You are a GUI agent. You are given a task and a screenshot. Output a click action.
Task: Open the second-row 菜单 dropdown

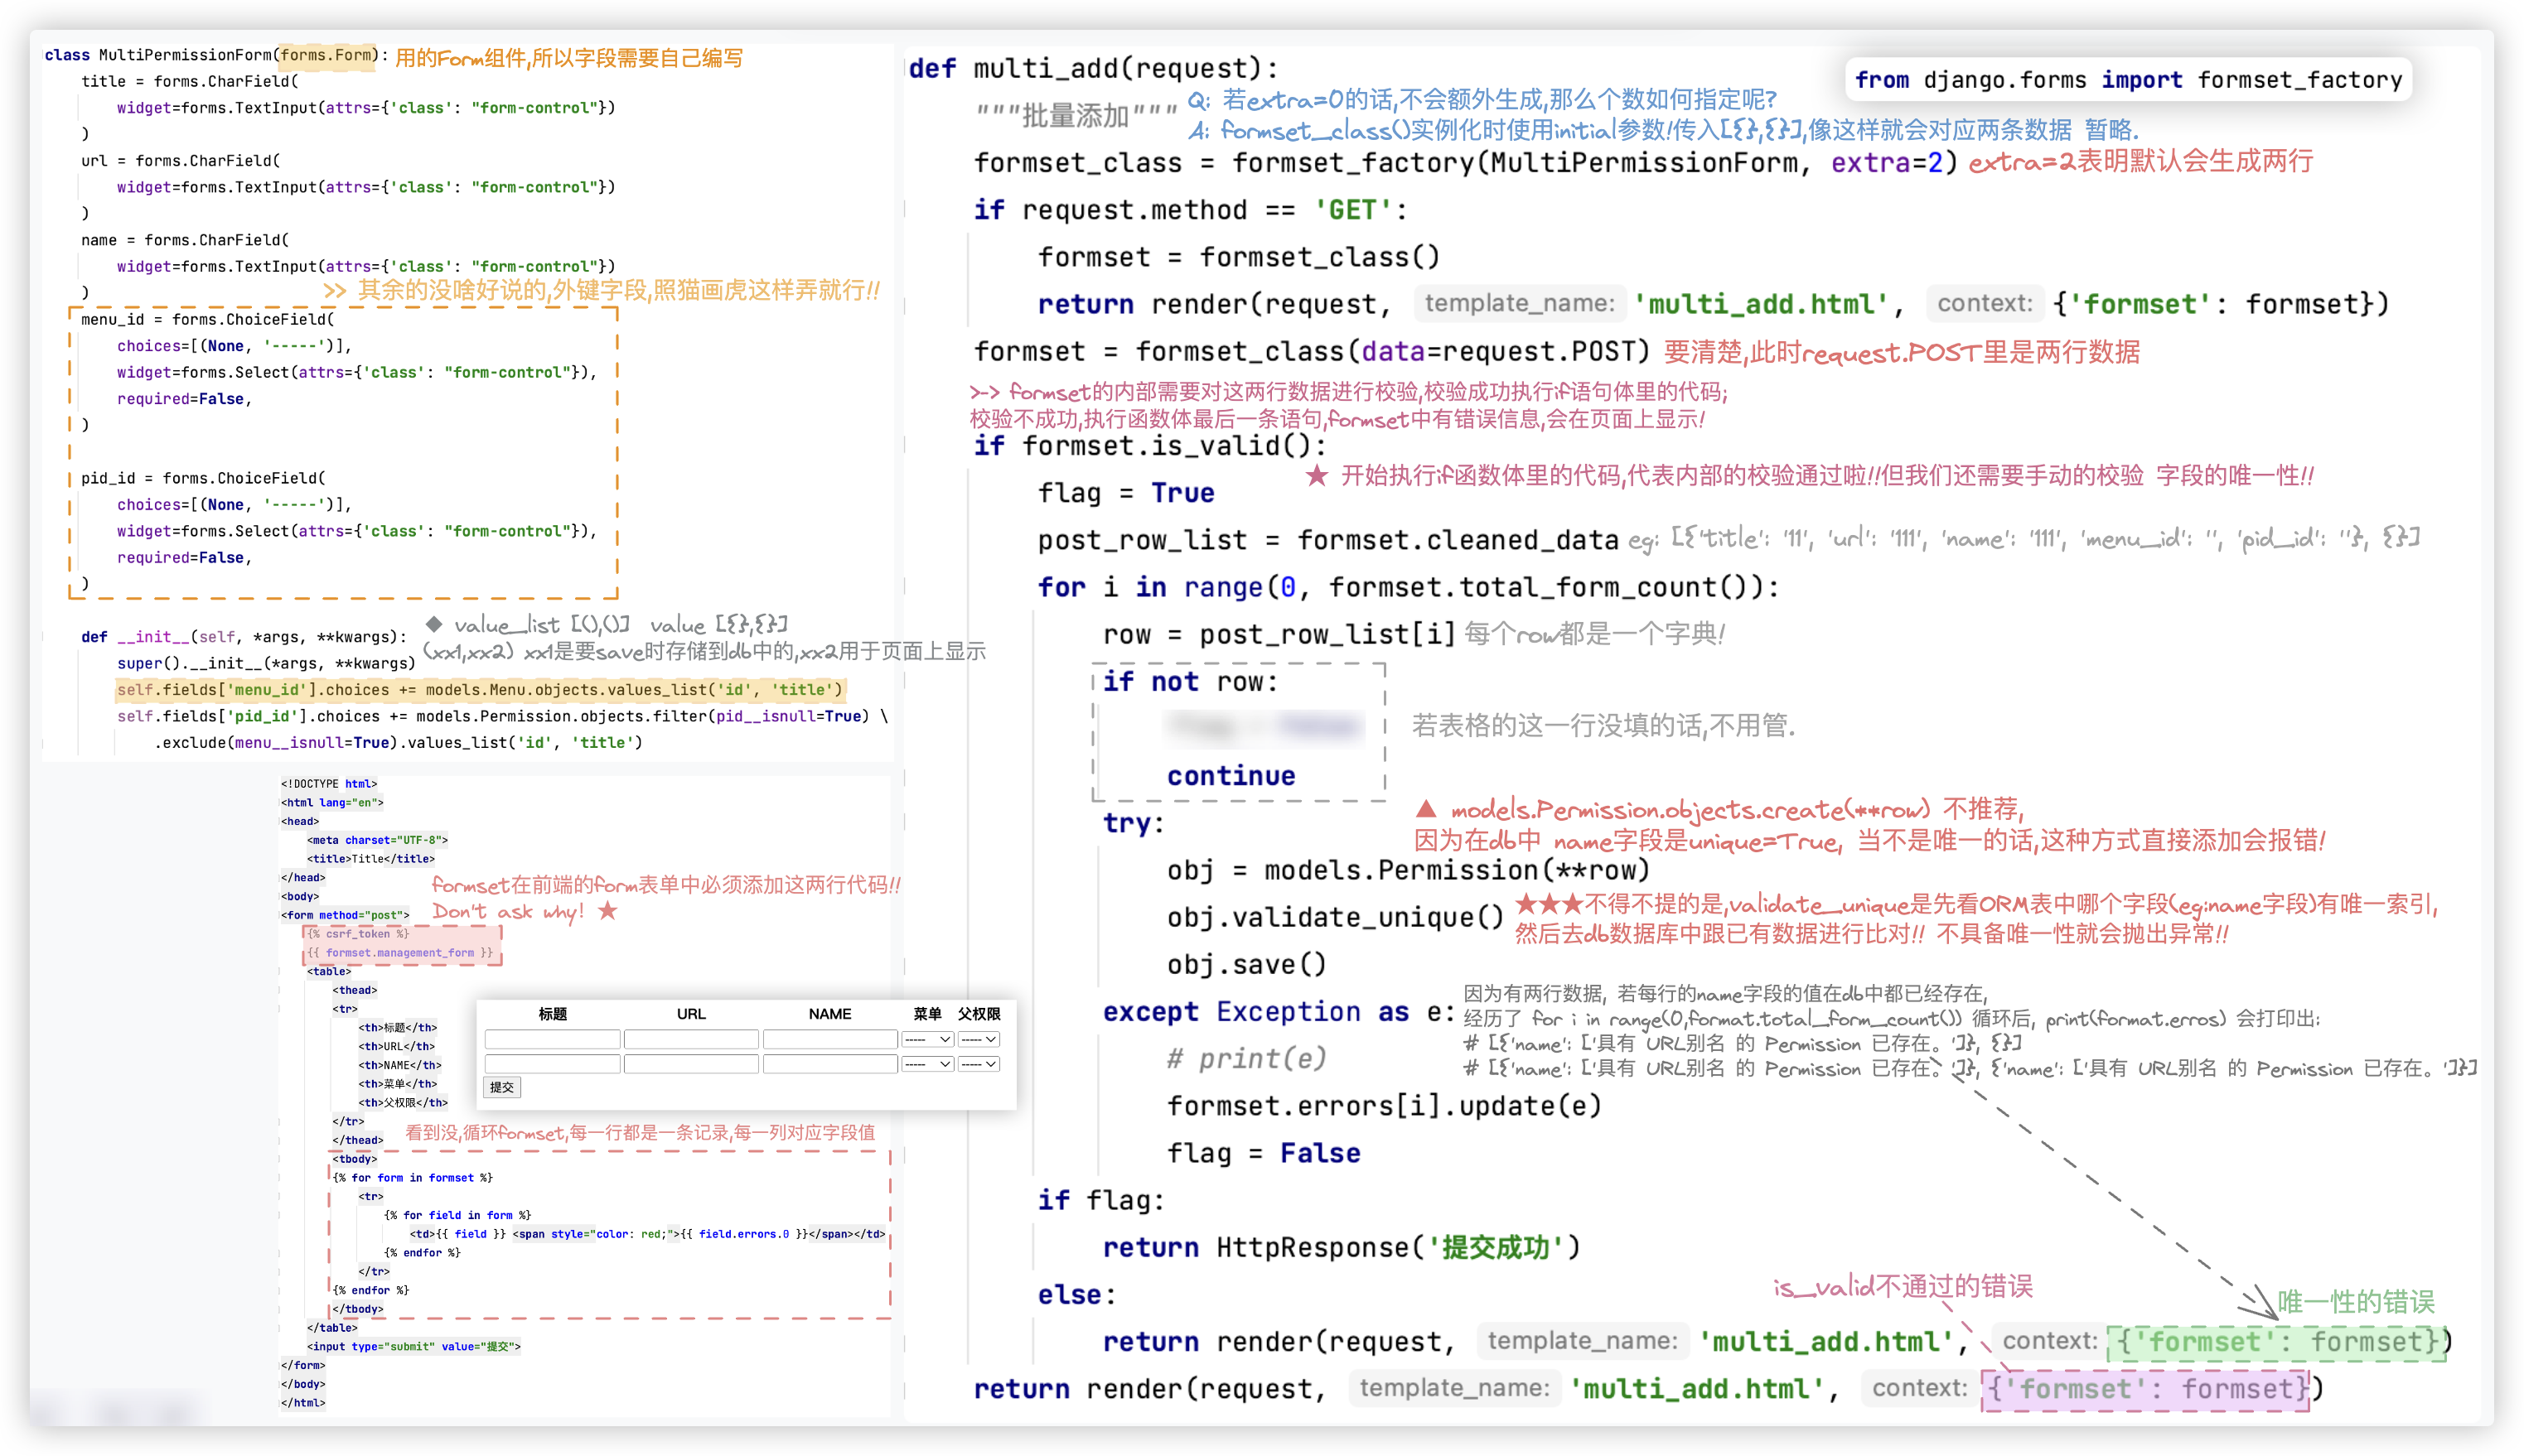pyautogui.click(x=926, y=1064)
